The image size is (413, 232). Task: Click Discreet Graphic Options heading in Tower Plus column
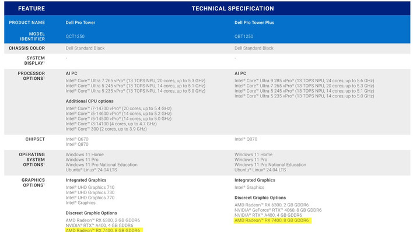coord(260,198)
